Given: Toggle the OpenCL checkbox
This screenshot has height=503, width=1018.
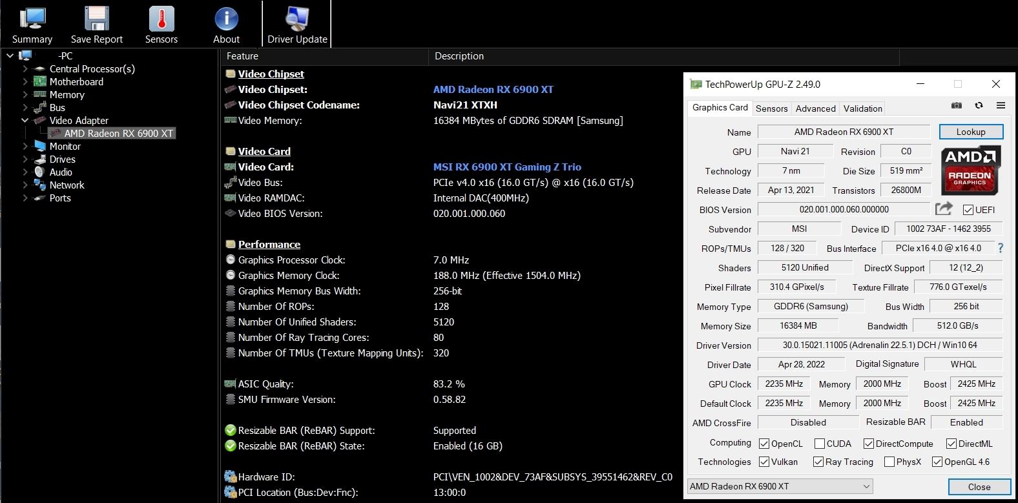Looking at the screenshot, I should [763, 444].
